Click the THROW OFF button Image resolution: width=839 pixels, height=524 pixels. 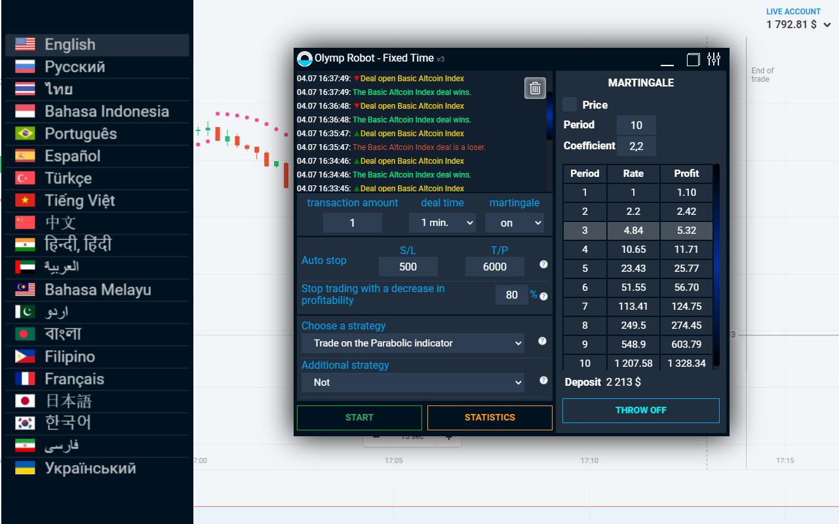641,411
